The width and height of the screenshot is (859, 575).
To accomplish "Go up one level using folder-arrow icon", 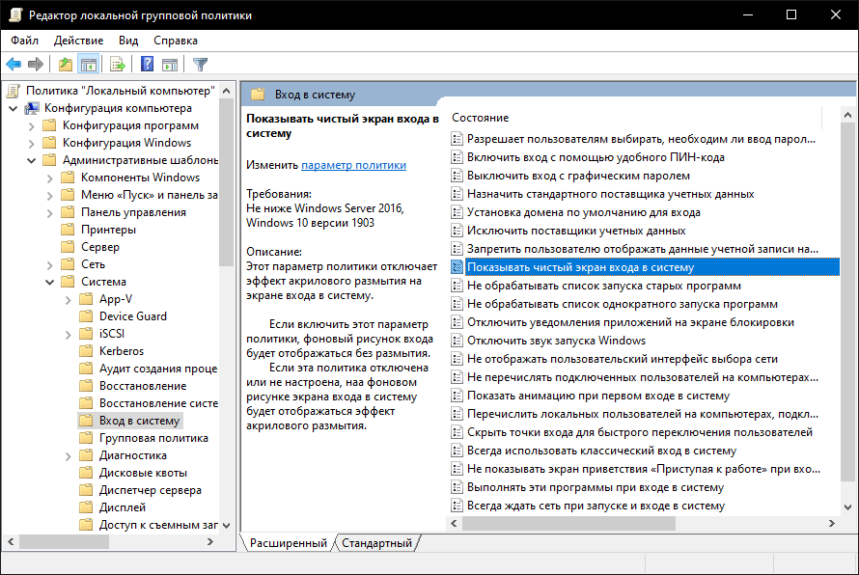I will coord(66,65).
